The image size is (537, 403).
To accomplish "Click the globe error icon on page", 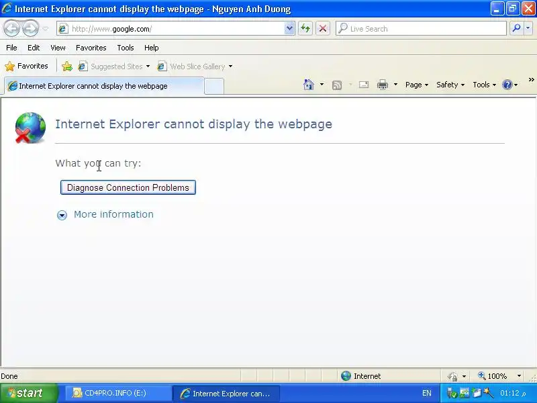I will [x=30, y=128].
